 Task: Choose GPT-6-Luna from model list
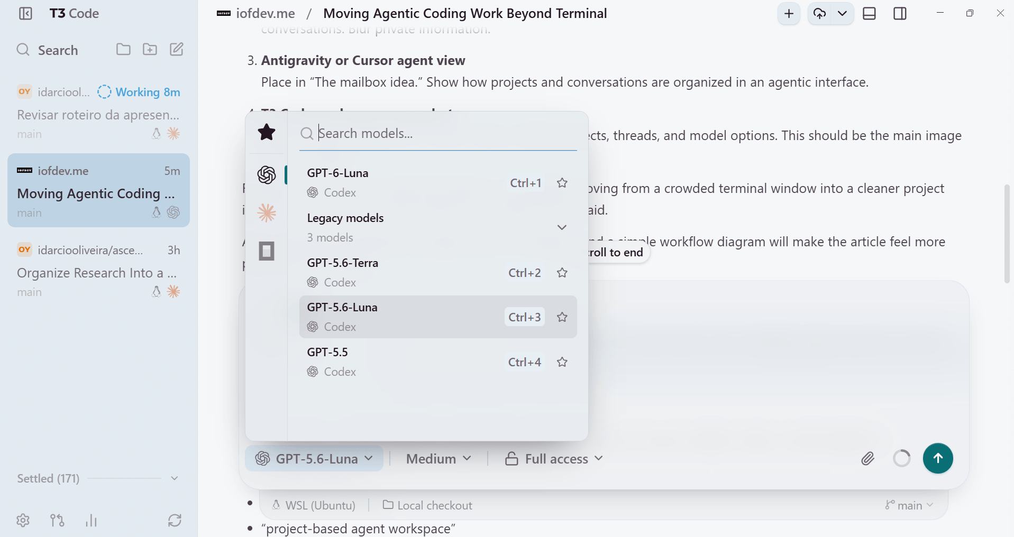438,182
